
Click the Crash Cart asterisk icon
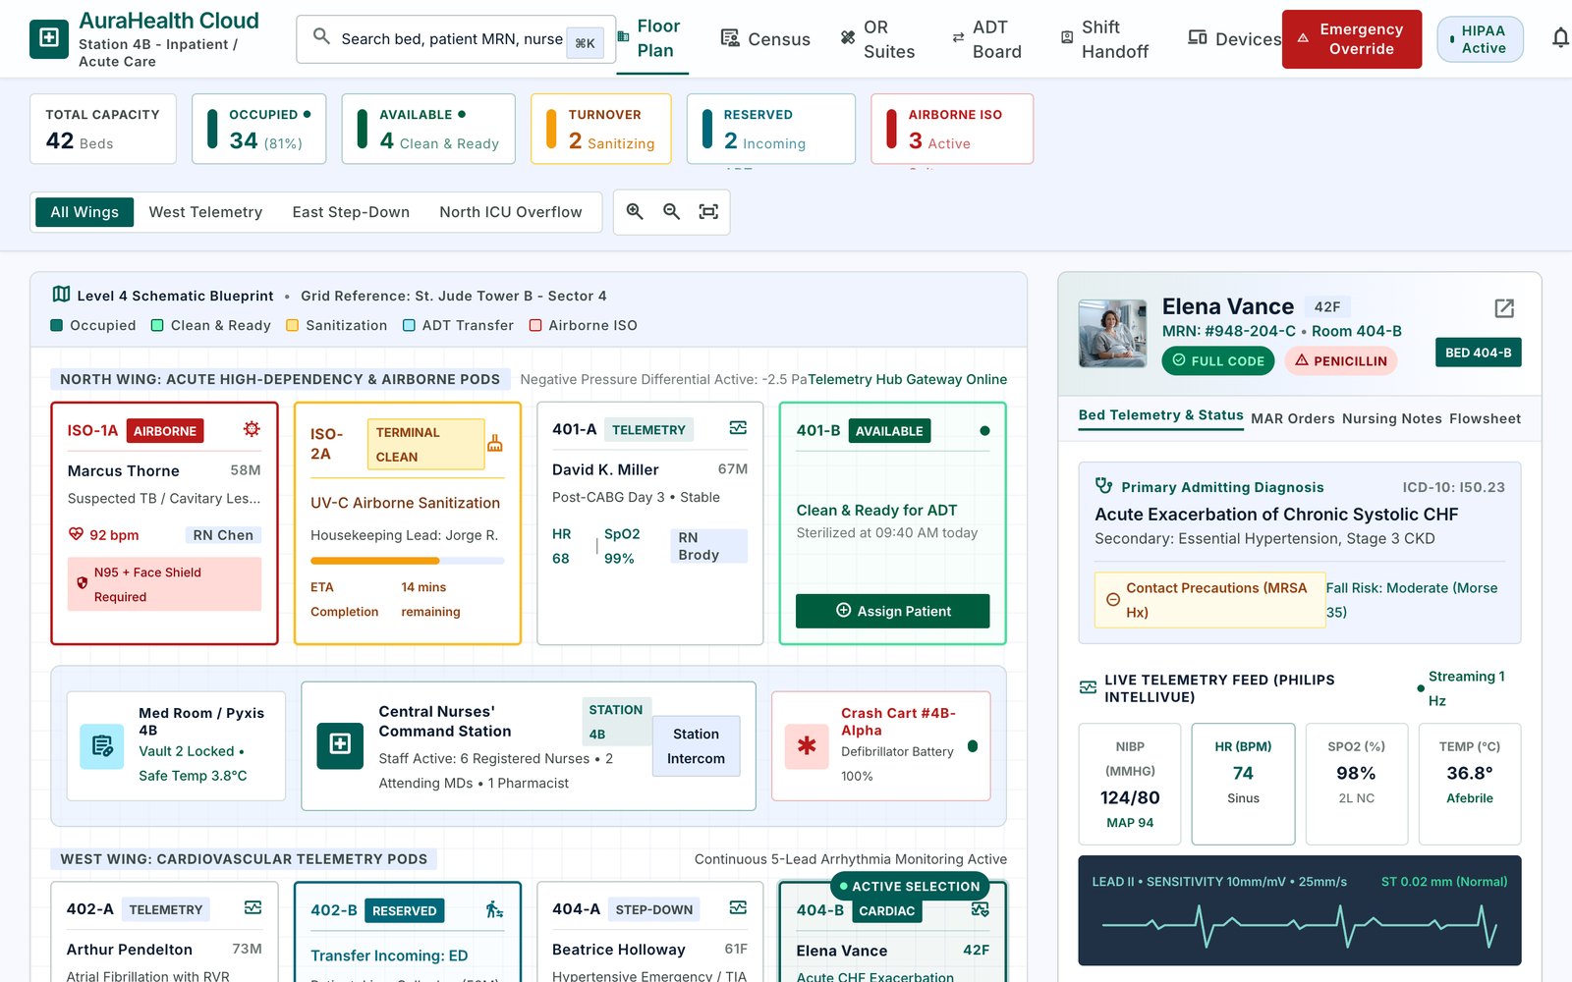[807, 745]
